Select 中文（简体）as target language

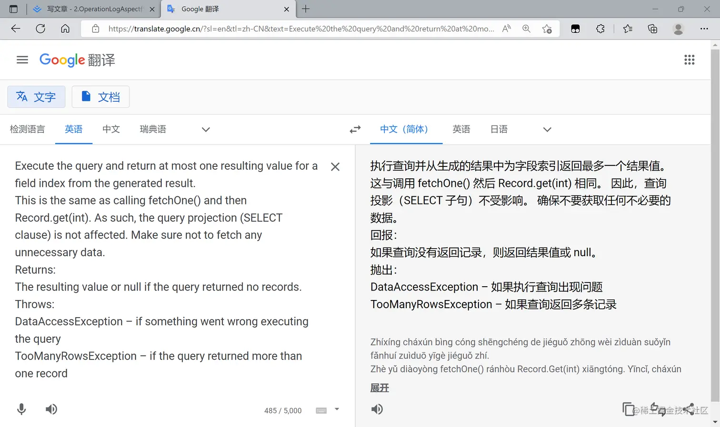point(406,129)
